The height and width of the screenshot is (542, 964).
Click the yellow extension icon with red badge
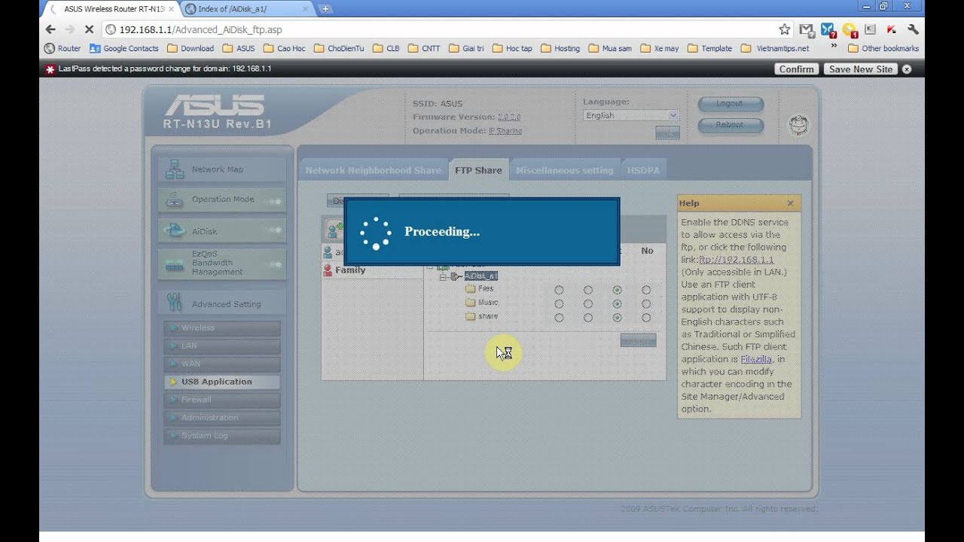[x=850, y=30]
